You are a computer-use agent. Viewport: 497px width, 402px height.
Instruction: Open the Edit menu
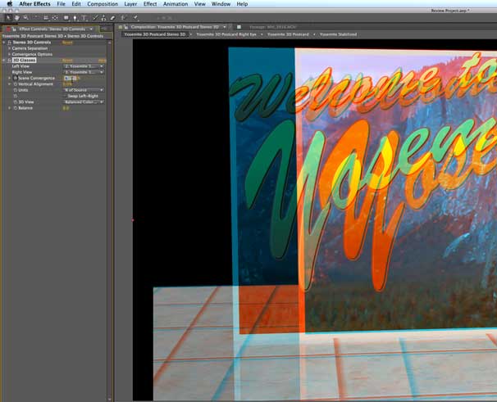76,4
